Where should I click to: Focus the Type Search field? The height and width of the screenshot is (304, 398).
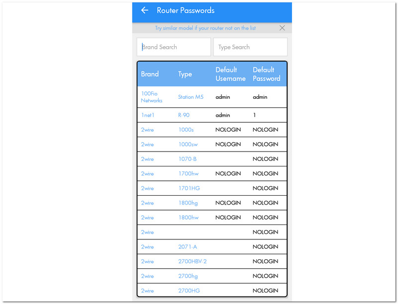point(250,47)
